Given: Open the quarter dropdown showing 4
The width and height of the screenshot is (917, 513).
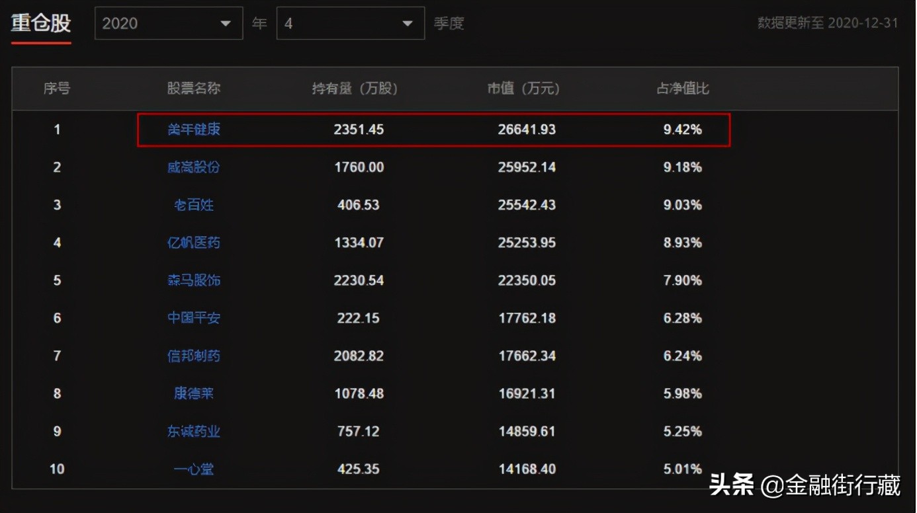Looking at the screenshot, I should pyautogui.click(x=351, y=23).
